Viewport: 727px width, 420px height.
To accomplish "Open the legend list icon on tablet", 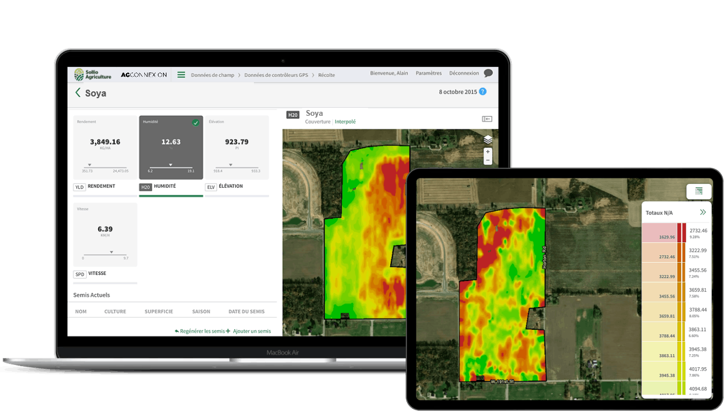I will (699, 191).
